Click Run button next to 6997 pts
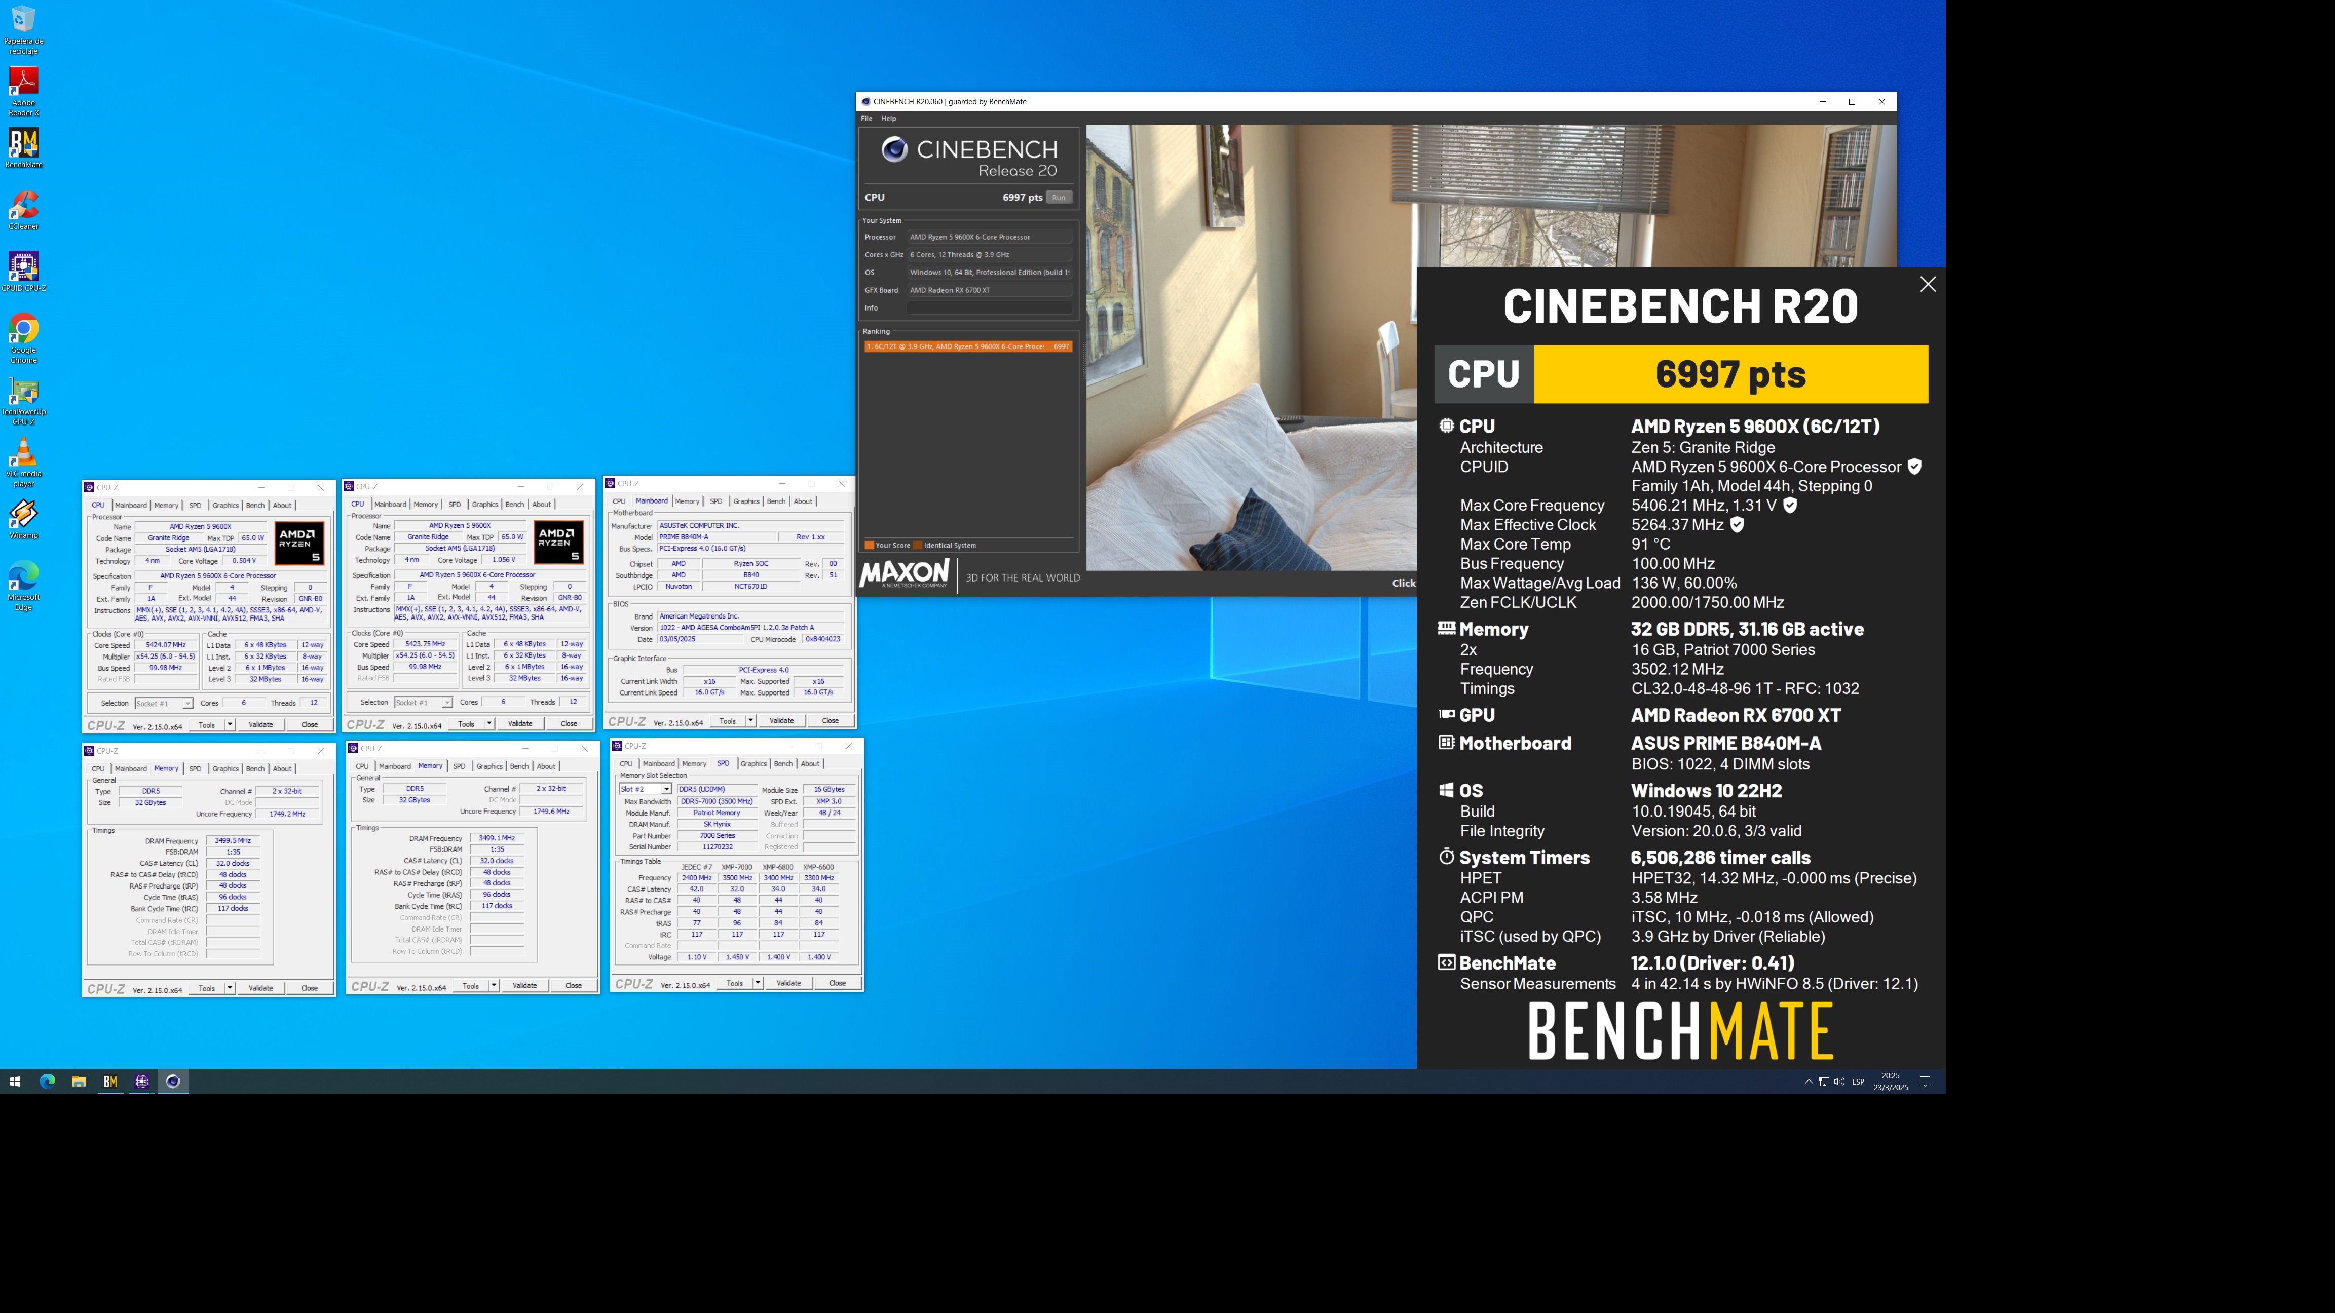 1059,198
